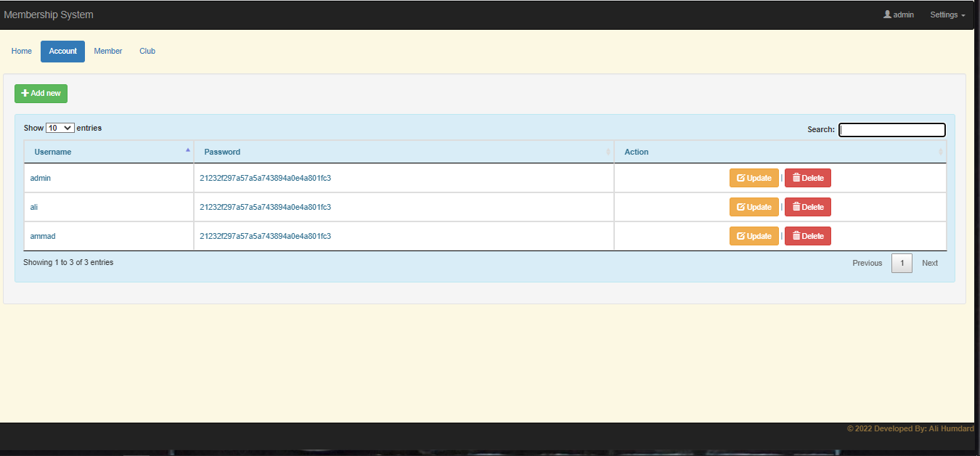The height and width of the screenshot is (456, 980).
Task: Sort table by Username column
Action: pyautogui.click(x=109, y=152)
